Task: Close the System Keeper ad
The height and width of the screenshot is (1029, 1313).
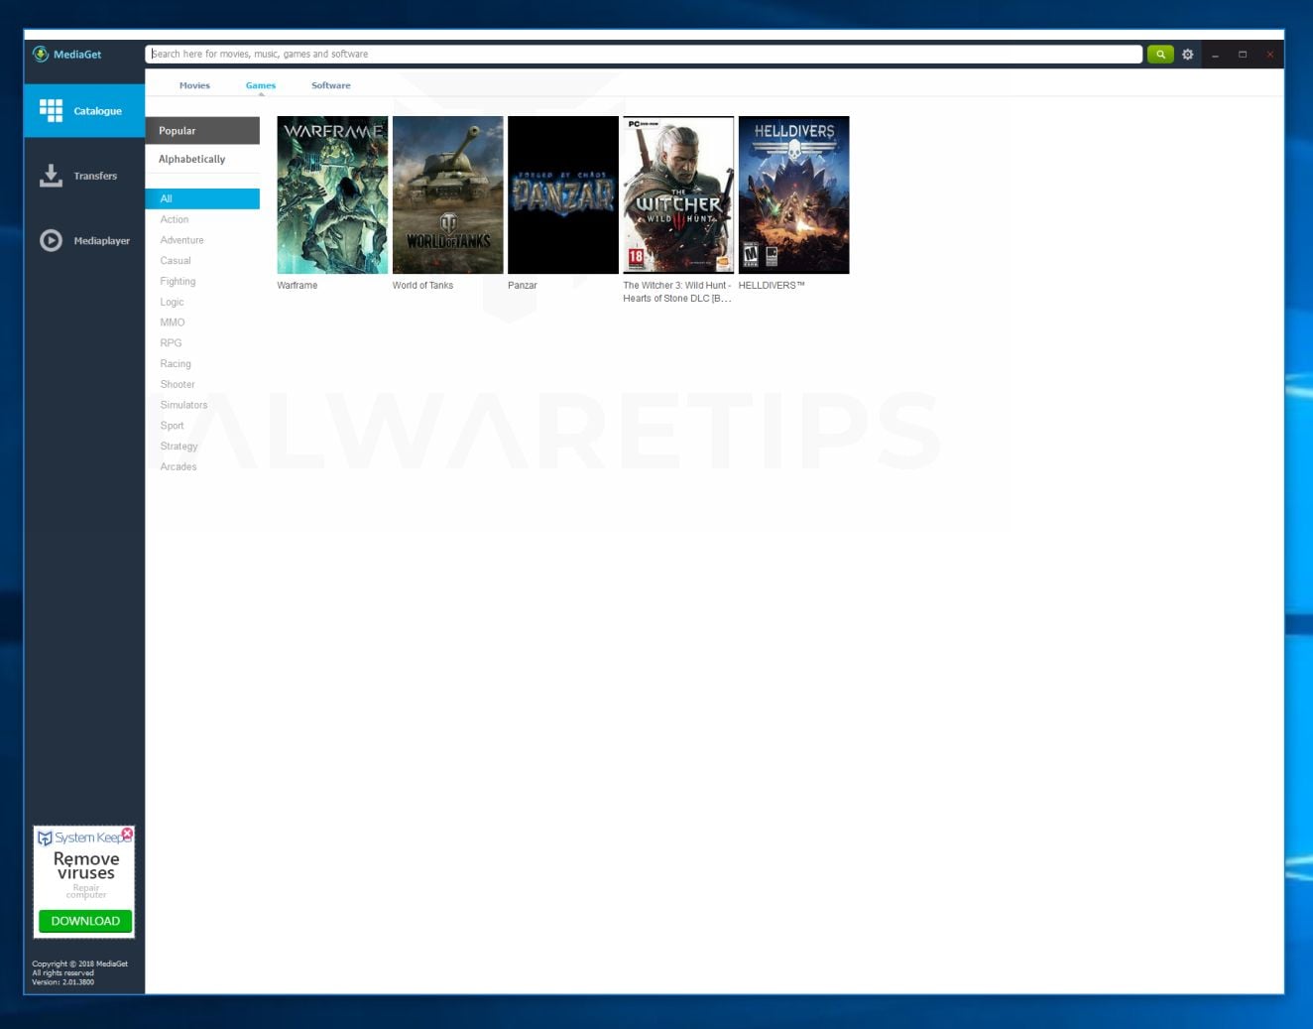Action: [127, 834]
